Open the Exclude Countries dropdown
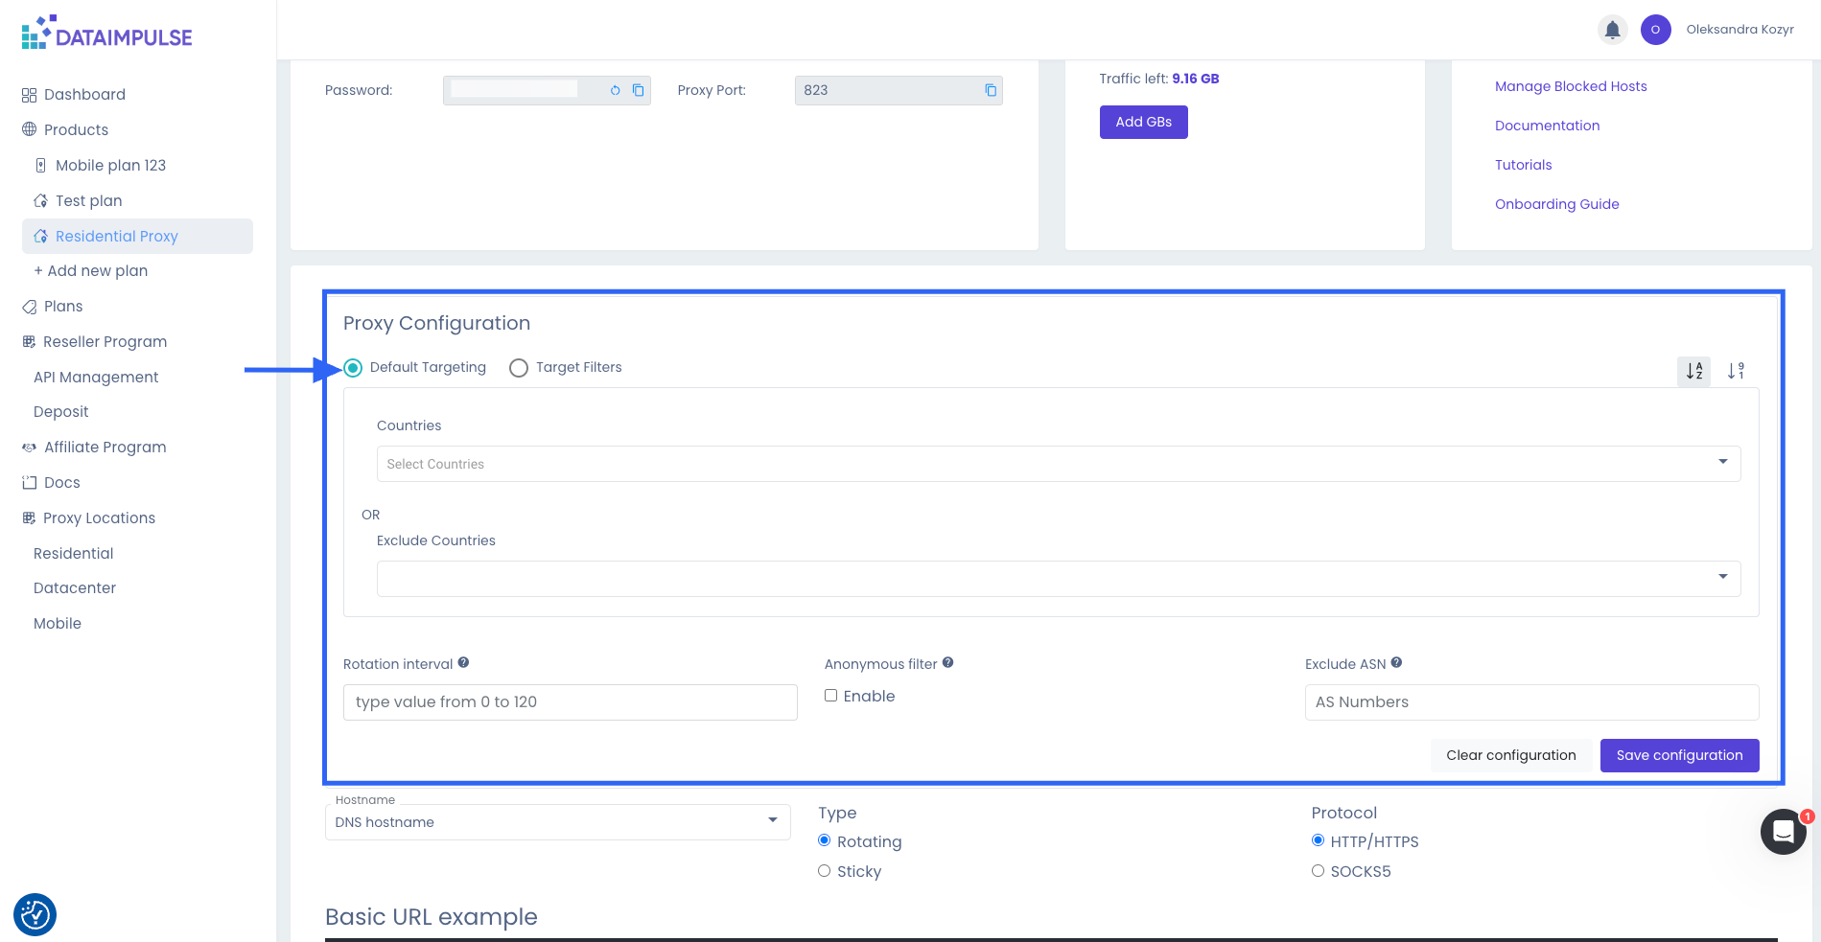Image resolution: width=1821 pixels, height=942 pixels. click(1058, 578)
